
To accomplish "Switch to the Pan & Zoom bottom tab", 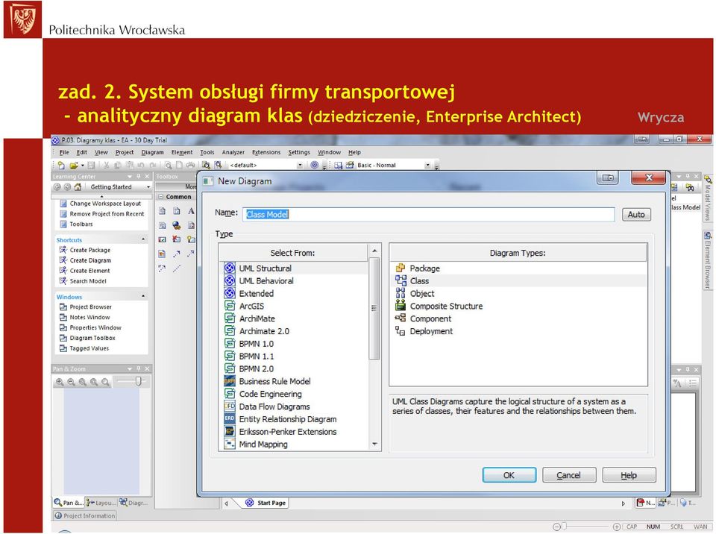I will tap(69, 503).
